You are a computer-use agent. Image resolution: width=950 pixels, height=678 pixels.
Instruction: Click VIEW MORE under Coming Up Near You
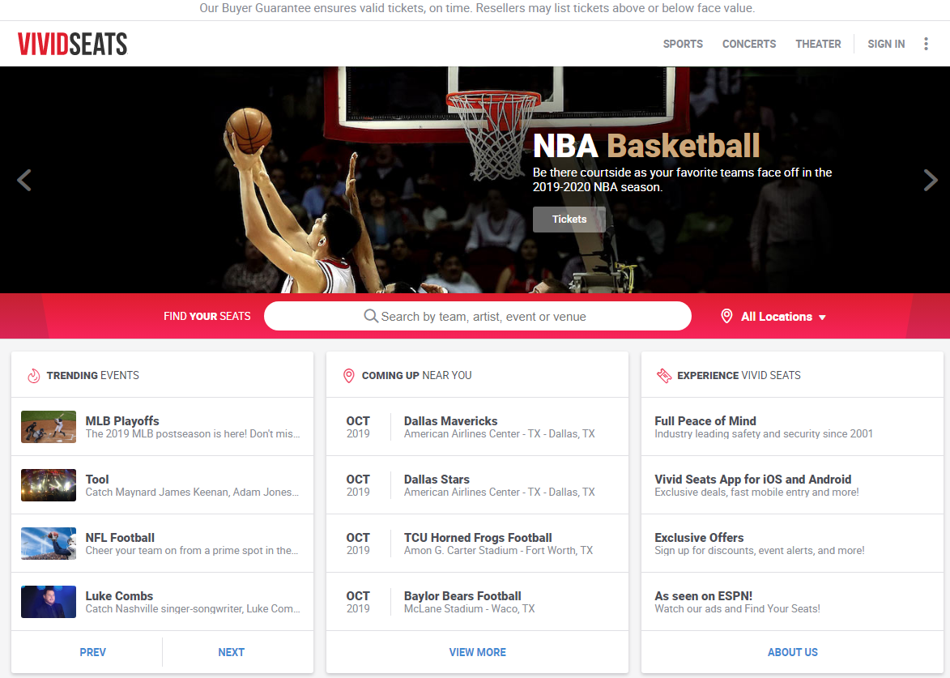477,652
